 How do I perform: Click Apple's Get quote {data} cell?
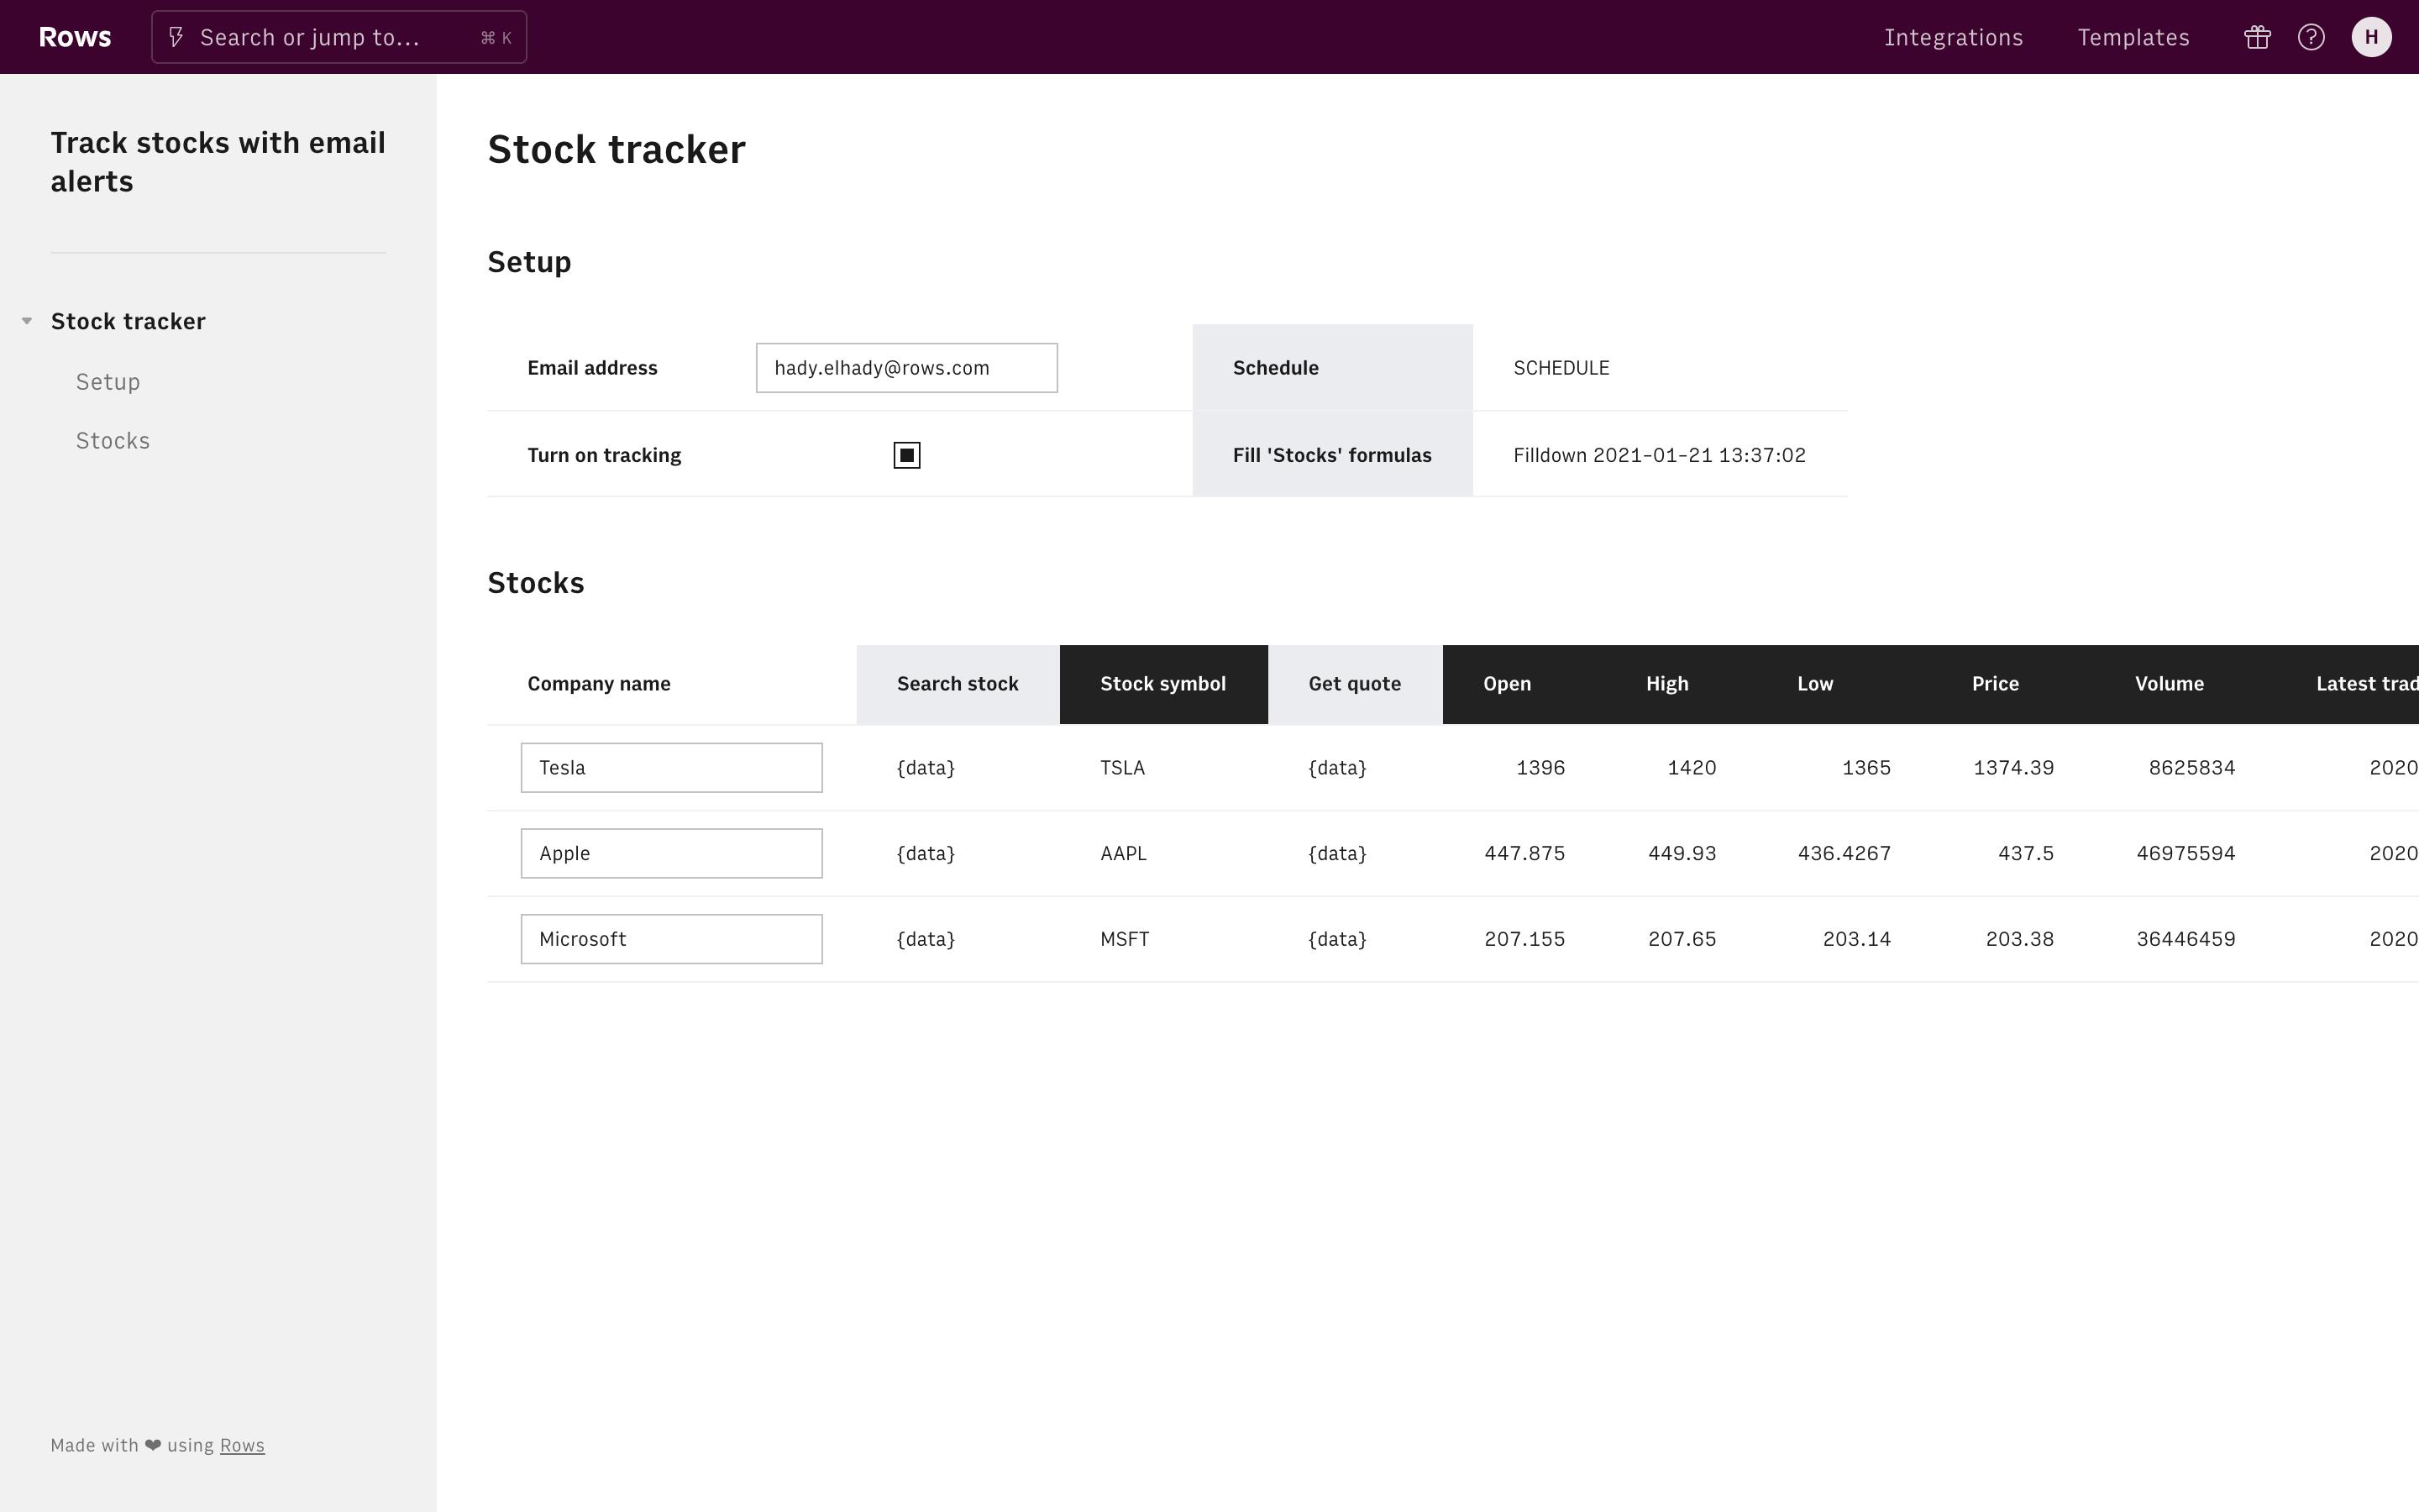tap(1337, 853)
